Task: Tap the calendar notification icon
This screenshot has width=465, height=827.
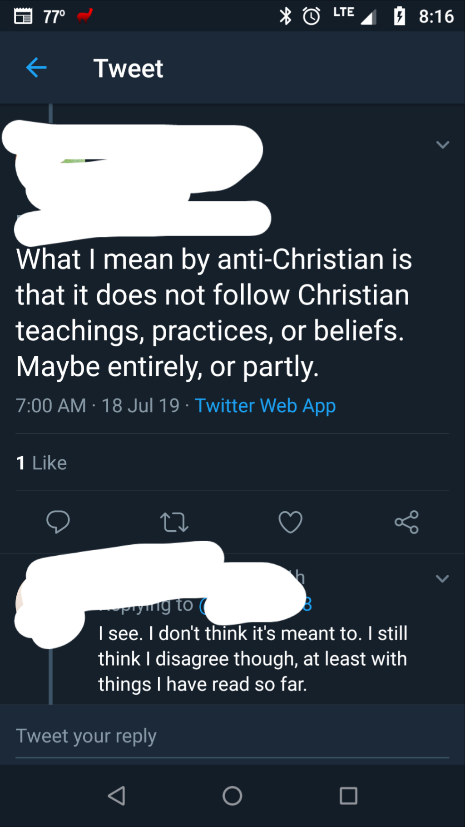Action: click(23, 16)
